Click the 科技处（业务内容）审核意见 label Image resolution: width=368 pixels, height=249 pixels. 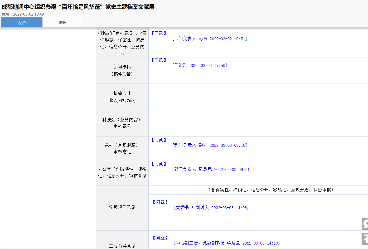tap(122, 123)
